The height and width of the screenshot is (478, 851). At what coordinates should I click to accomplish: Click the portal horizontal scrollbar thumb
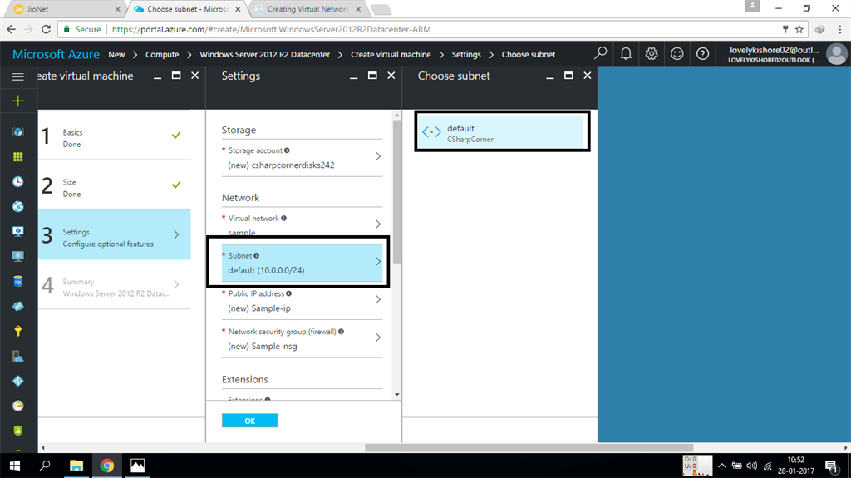click(529, 448)
